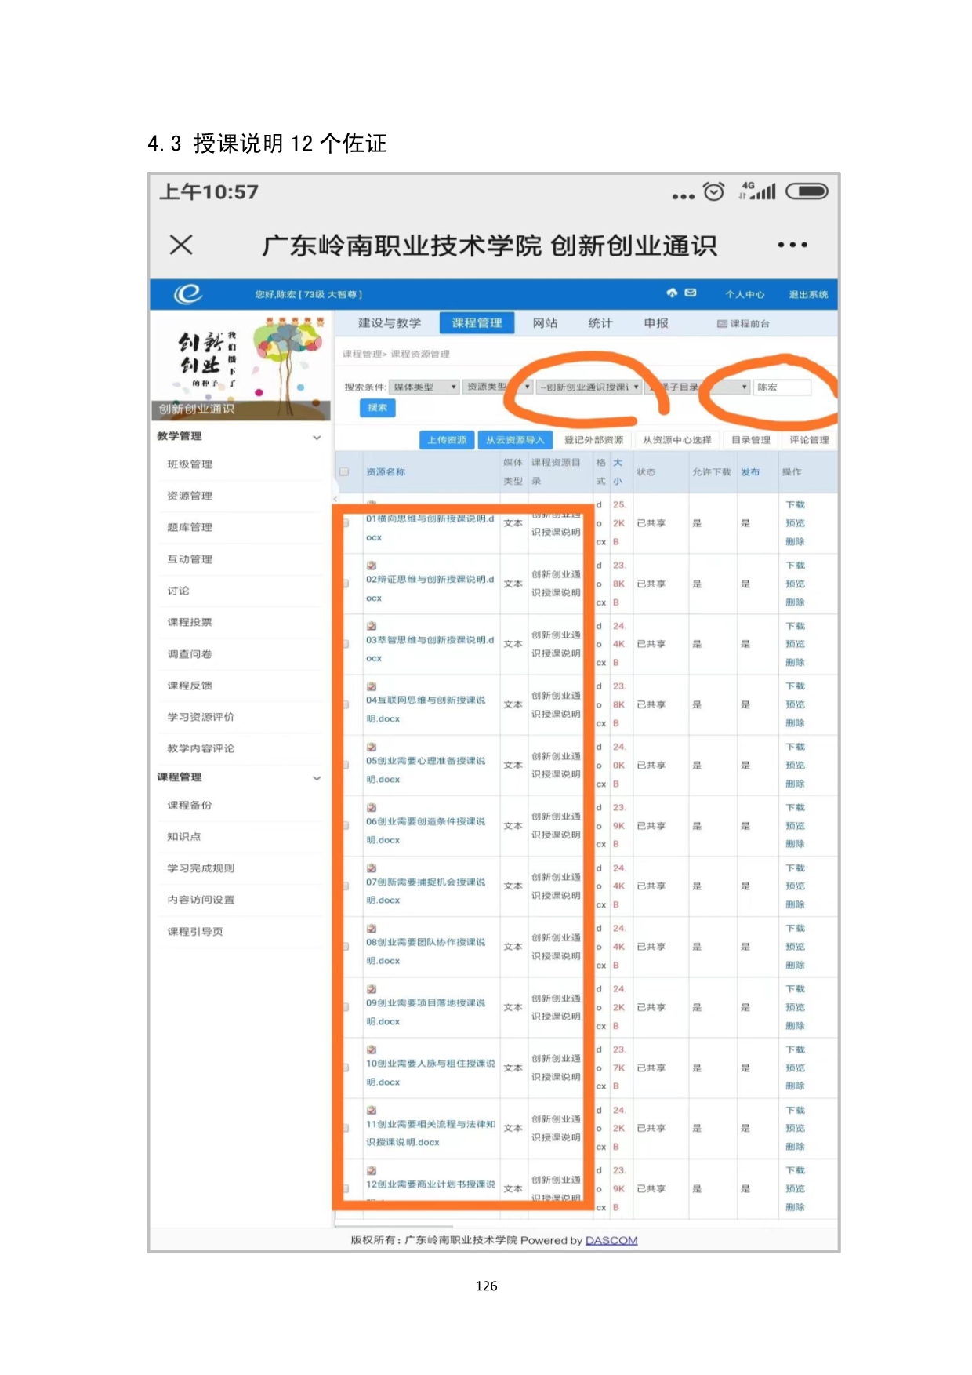Click file icon for 05创业需要心理准备授课说明
Screen dimensions: 972x1375
(x=372, y=747)
